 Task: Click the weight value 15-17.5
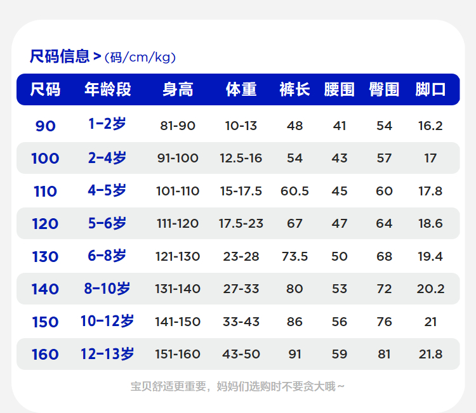[241, 191]
